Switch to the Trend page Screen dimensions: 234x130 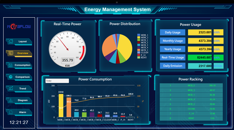22,88
